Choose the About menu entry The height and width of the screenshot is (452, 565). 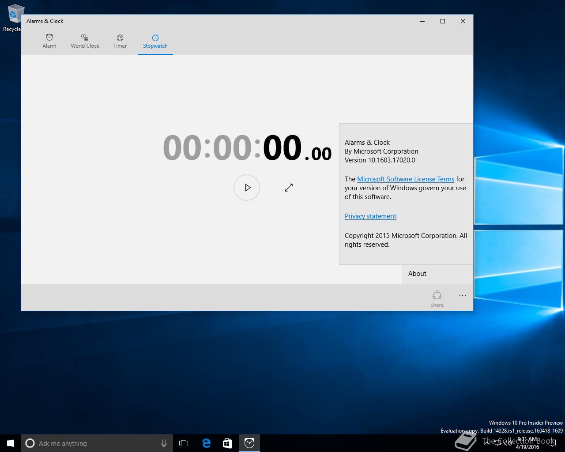(438, 274)
